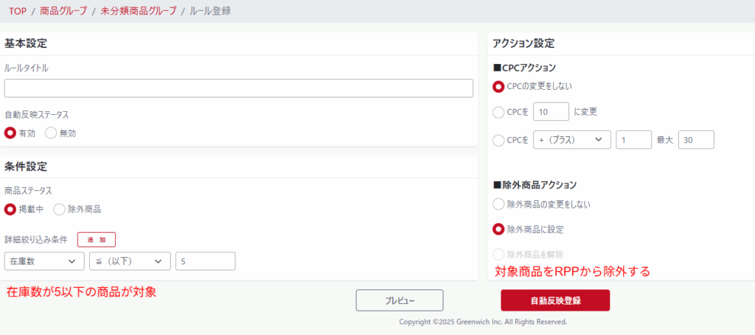
Task: Expand the ≦（以下） operator dropdown
Action: pos(130,261)
